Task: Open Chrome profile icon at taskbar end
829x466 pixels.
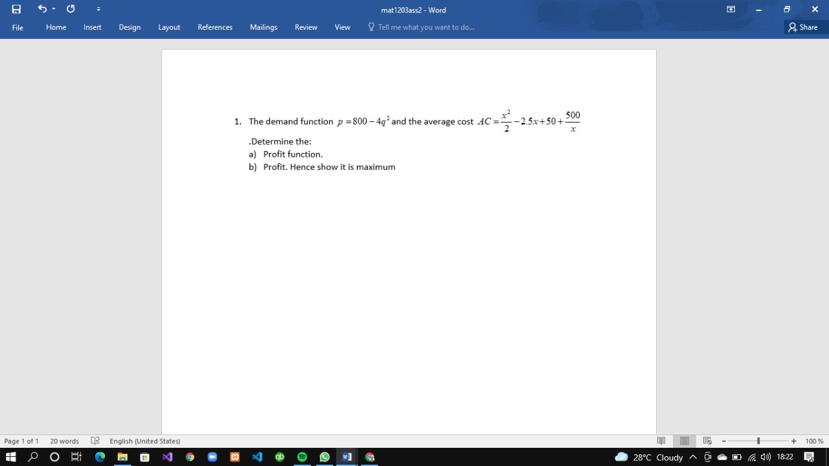Action: click(370, 457)
